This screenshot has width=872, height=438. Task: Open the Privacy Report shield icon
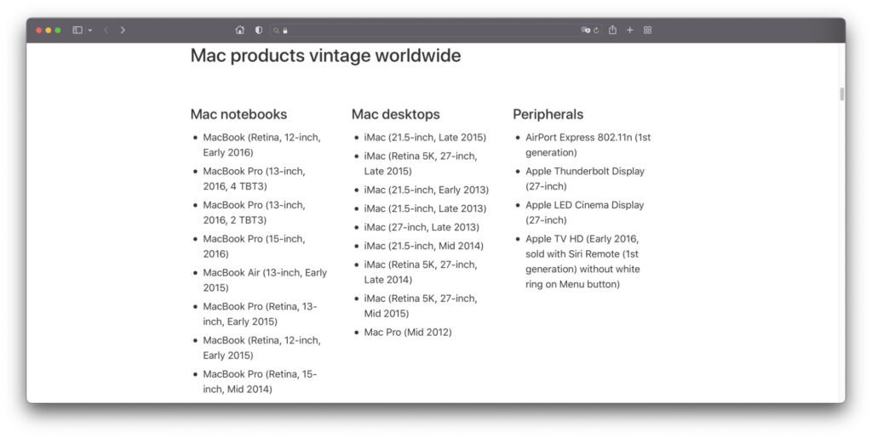point(259,30)
